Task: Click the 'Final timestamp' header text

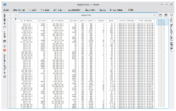Action: pos(145,21)
